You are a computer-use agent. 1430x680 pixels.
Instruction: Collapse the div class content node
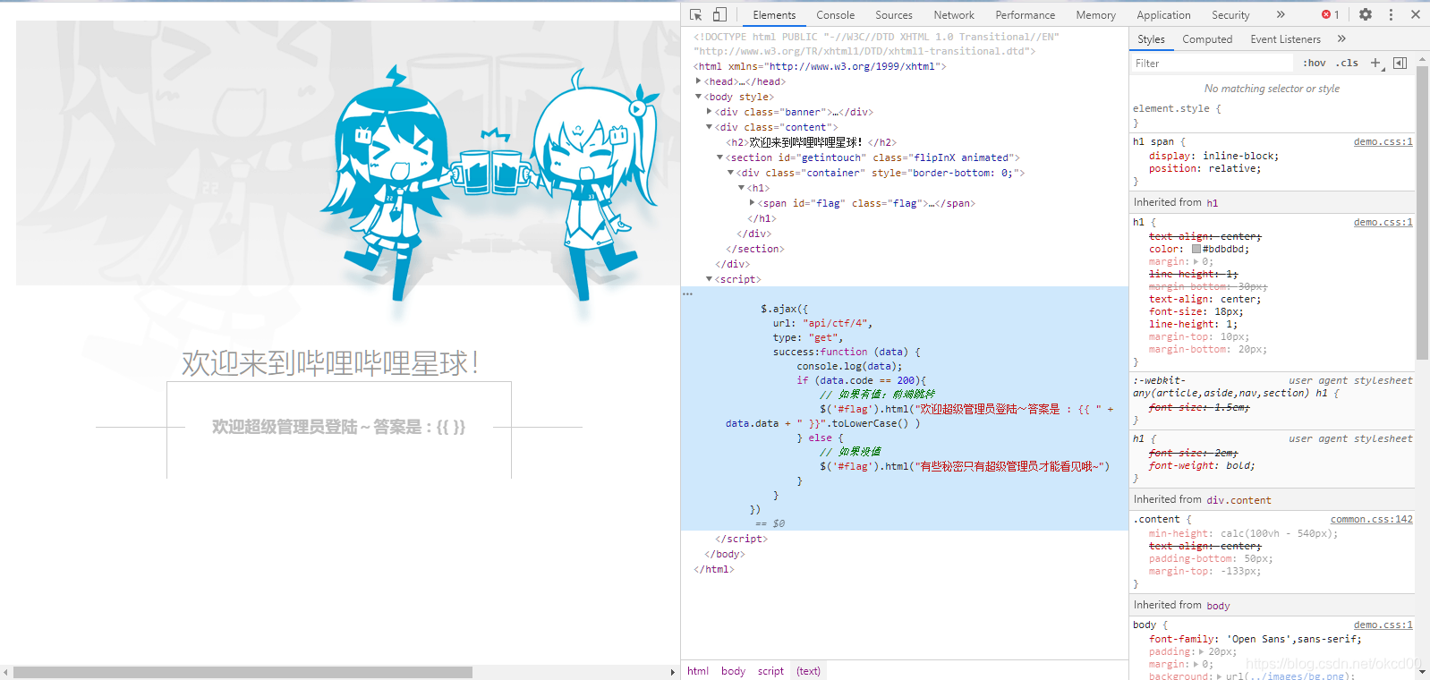pos(710,127)
